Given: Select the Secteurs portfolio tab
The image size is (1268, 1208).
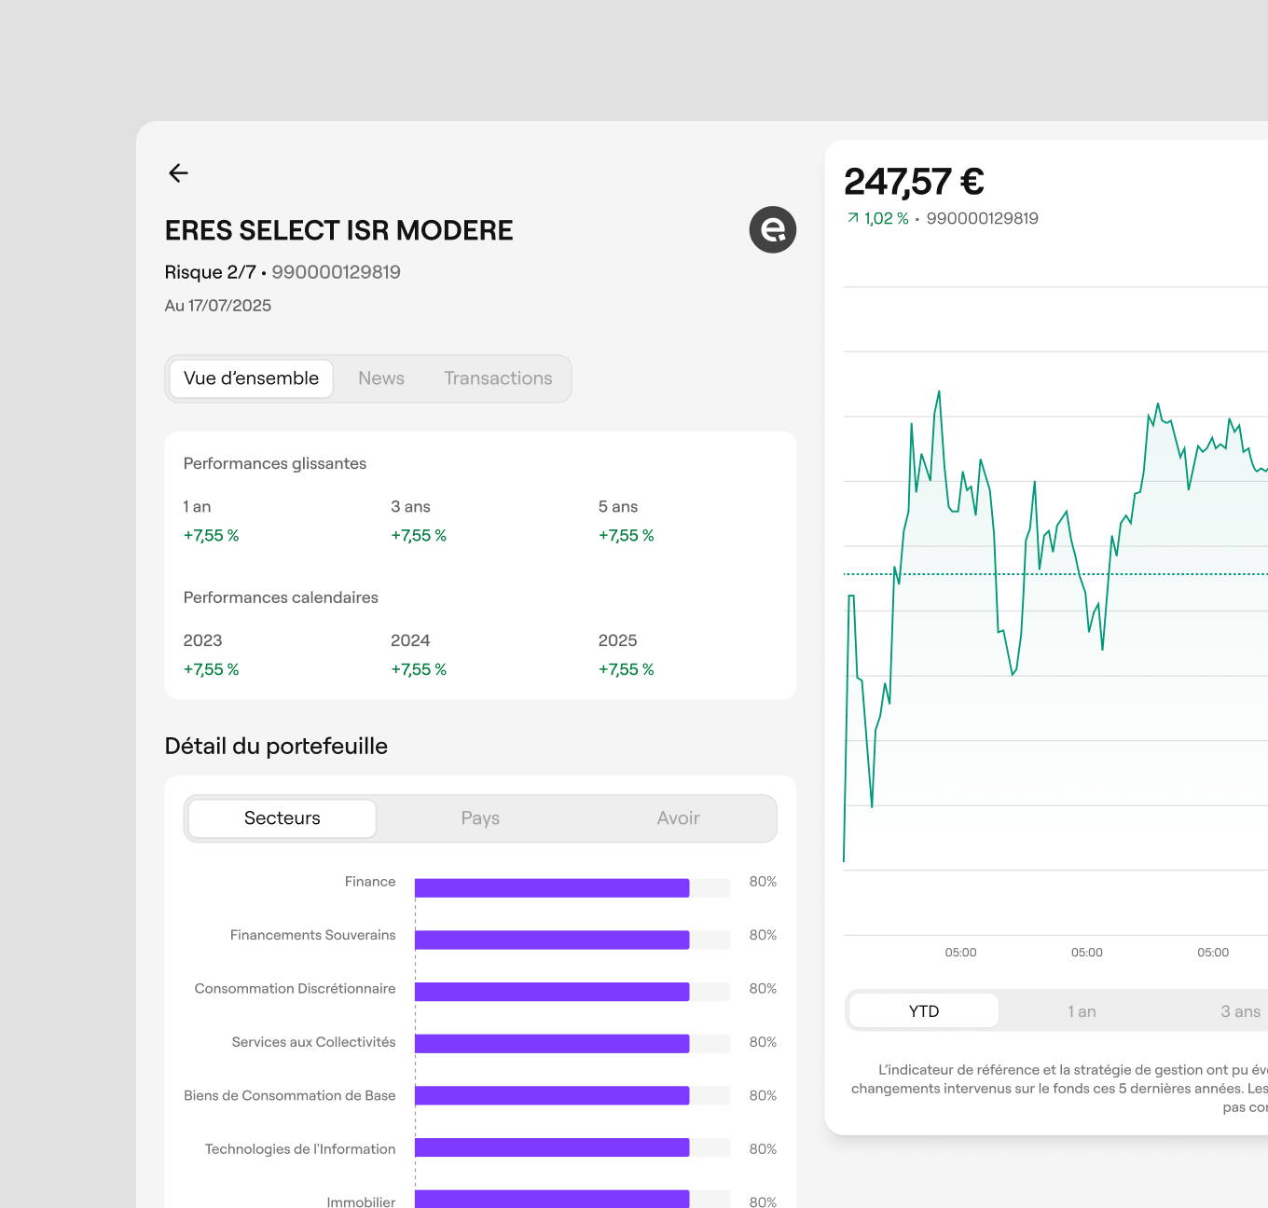Looking at the screenshot, I should [x=283, y=818].
